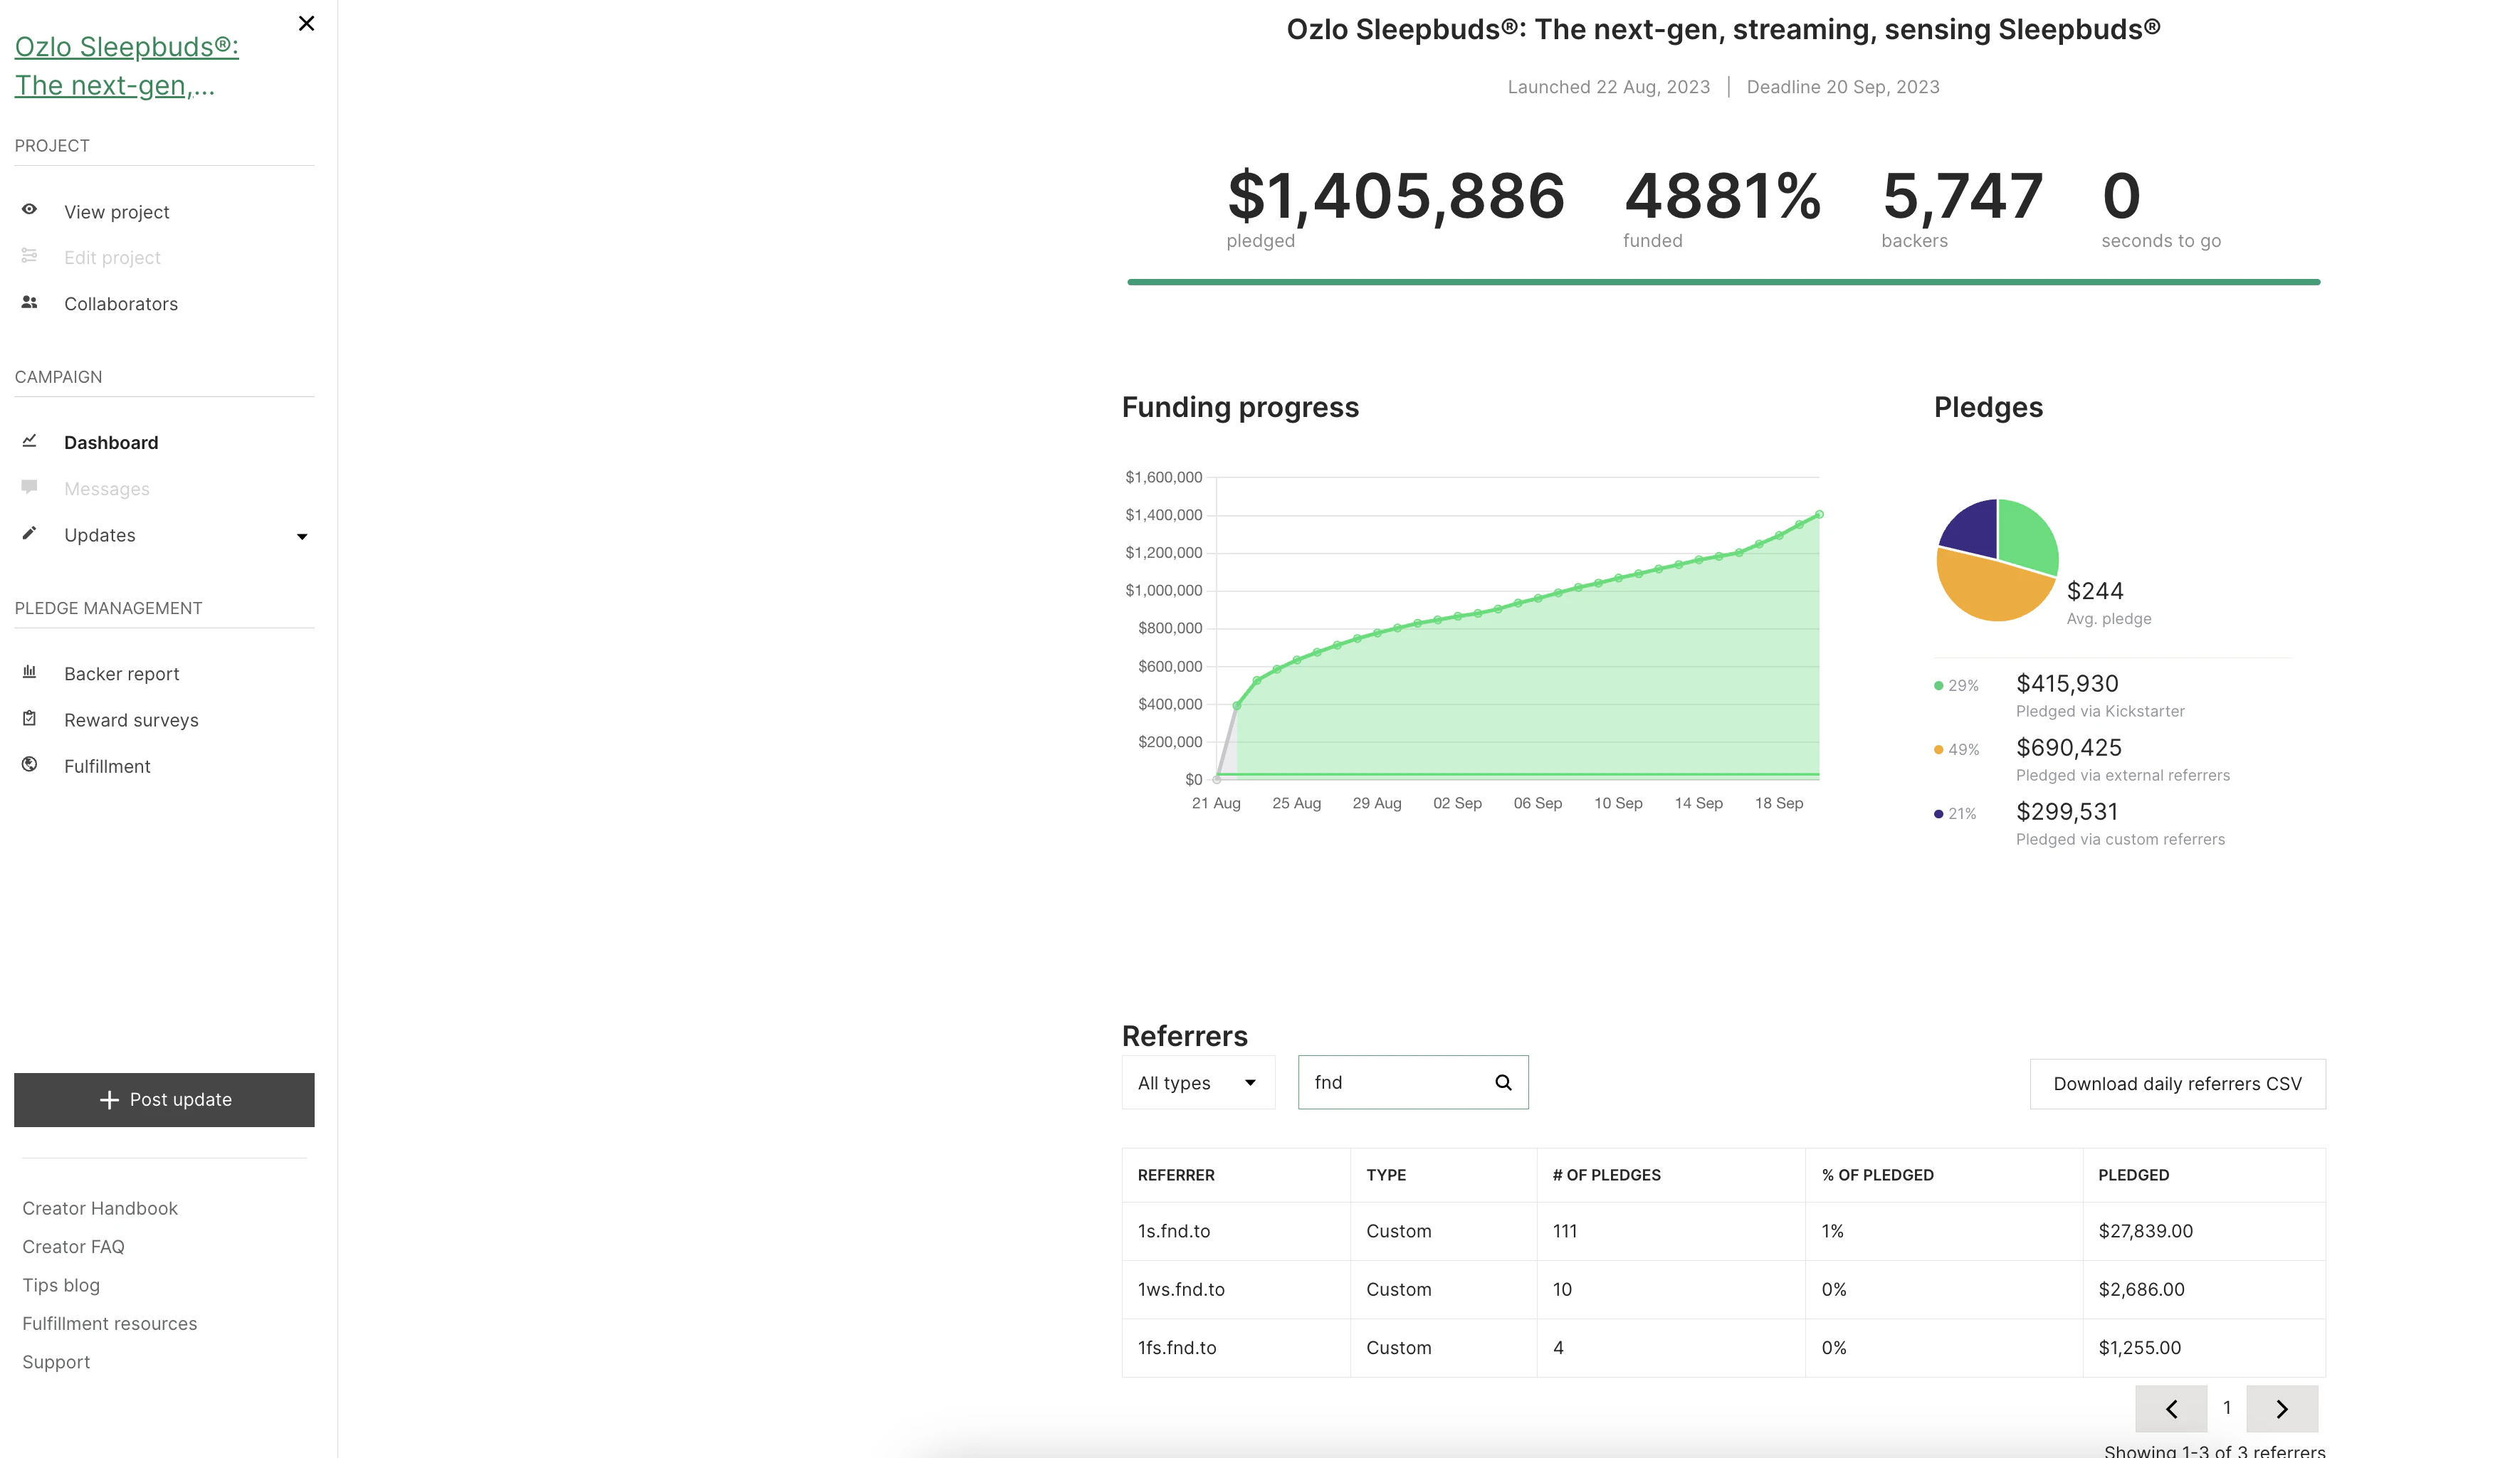
Task: Open Messages in the sidebar
Action: click(x=107, y=489)
